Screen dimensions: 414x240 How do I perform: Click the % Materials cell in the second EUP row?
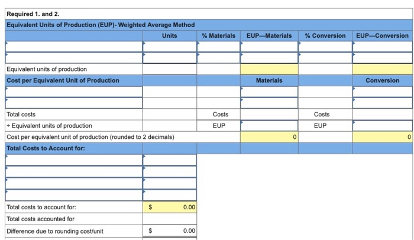pos(218,58)
